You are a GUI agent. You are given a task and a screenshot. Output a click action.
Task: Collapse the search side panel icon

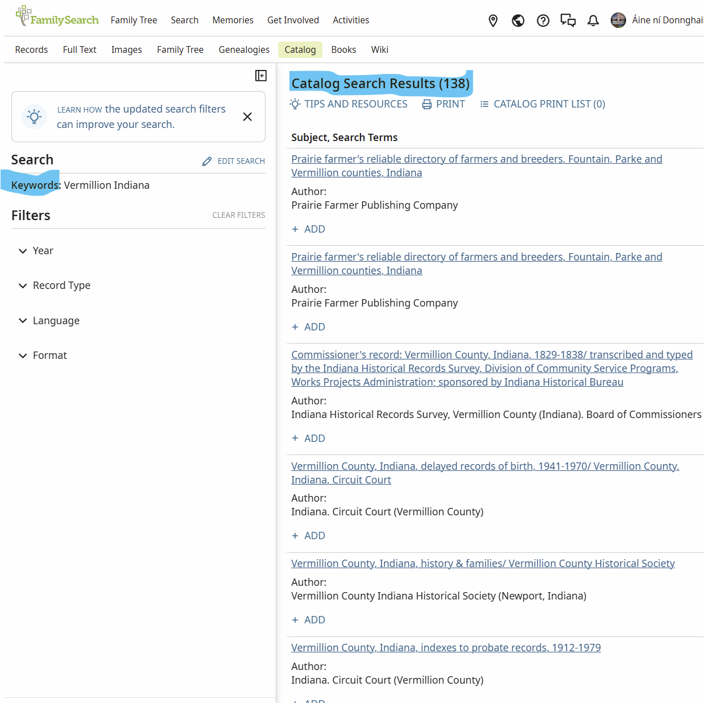coord(261,76)
